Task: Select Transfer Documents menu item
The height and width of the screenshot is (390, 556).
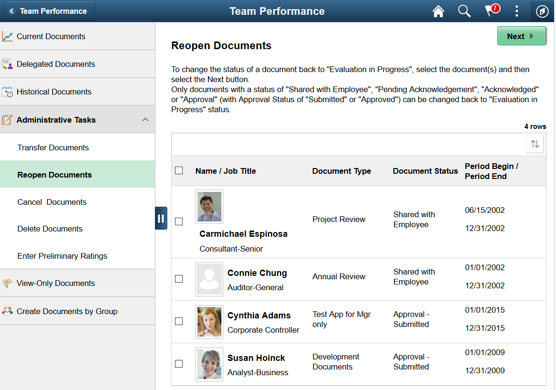Action: pos(77,148)
